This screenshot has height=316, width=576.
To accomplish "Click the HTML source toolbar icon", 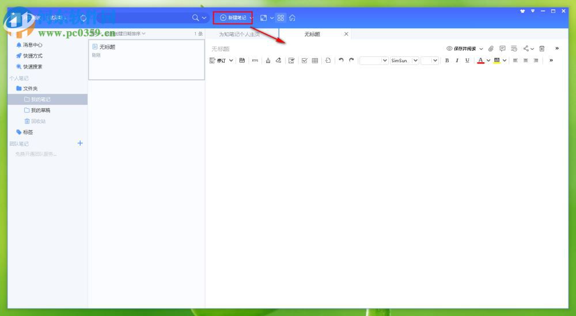I will click(x=255, y=60).
